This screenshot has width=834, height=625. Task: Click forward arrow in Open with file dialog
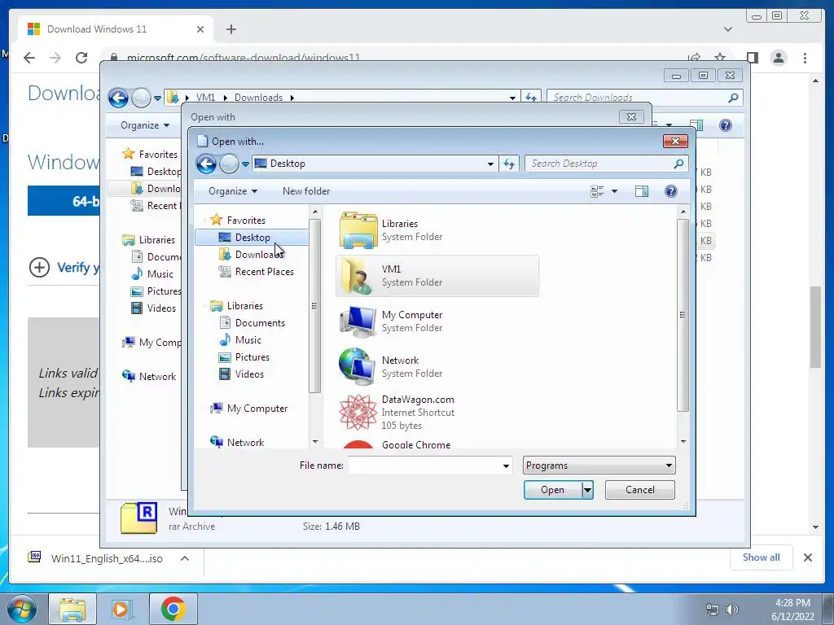click(x=229, y=164)
